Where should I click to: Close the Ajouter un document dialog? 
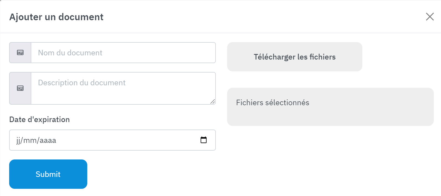tap(430, 17)
